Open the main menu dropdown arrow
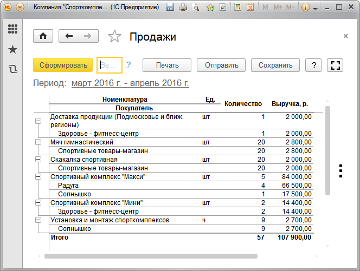 20,8
